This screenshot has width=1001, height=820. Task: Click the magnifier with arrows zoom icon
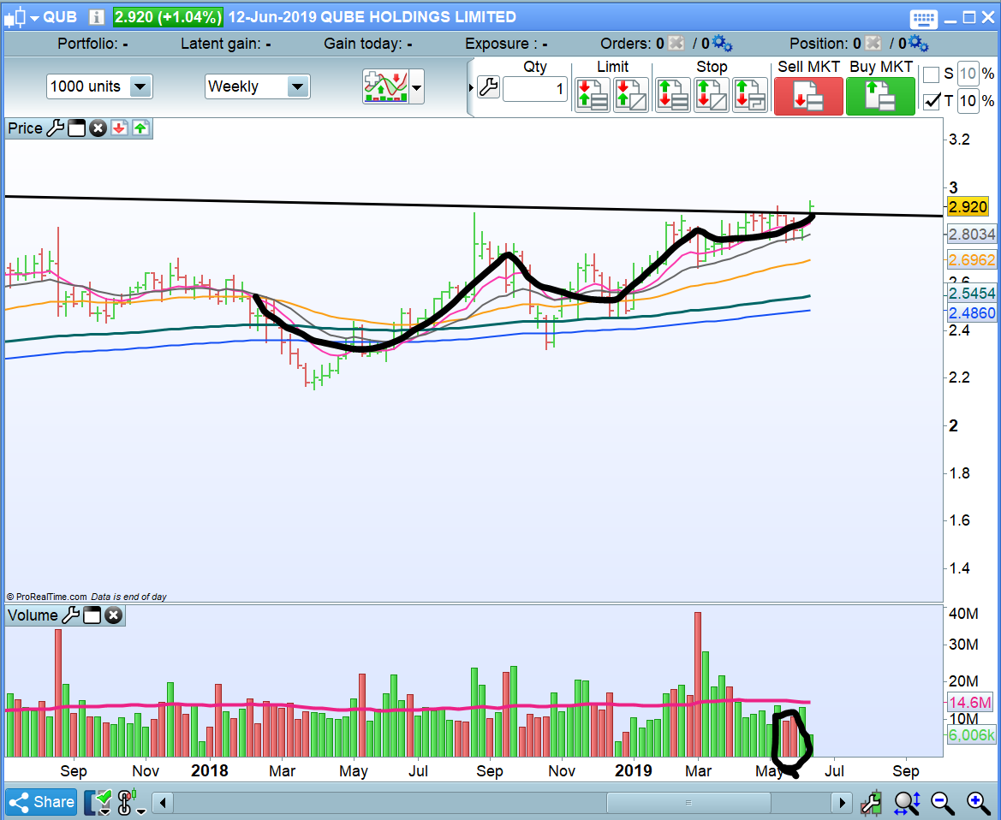click(907, 802)
